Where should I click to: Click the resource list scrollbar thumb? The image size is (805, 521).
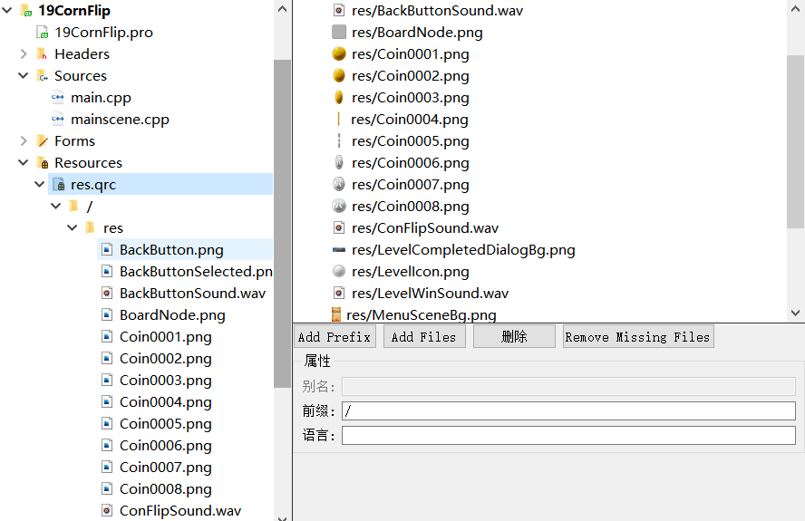click(796, 141)
